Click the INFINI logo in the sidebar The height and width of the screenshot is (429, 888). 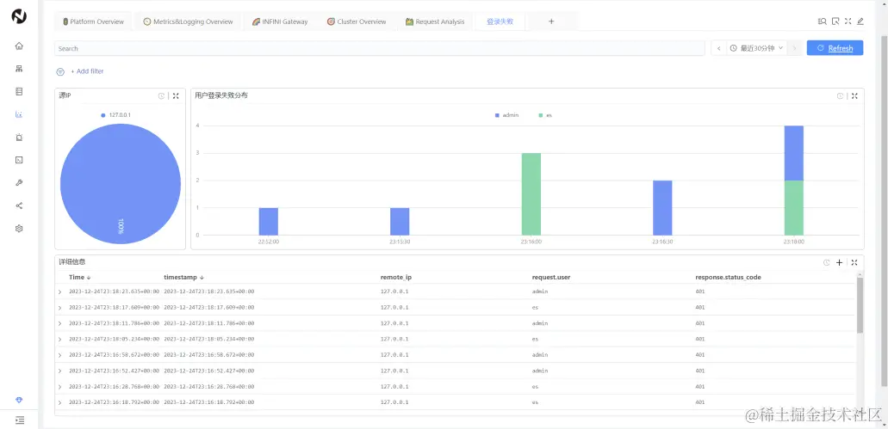19,17
